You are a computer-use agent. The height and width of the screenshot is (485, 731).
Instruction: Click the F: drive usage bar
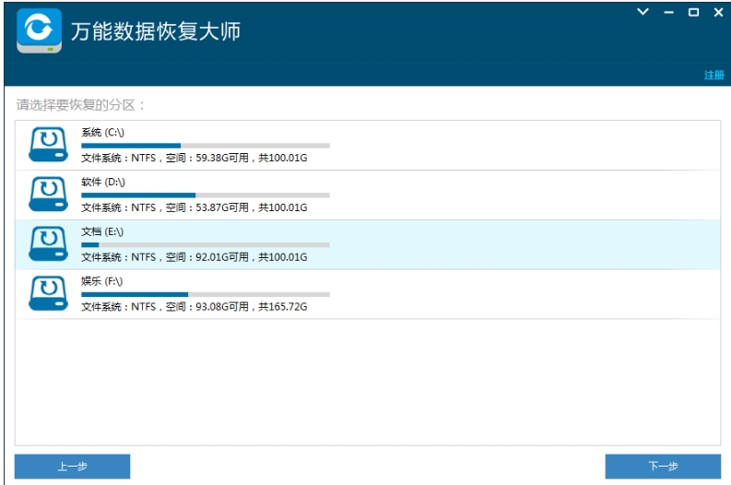(206, 295)
